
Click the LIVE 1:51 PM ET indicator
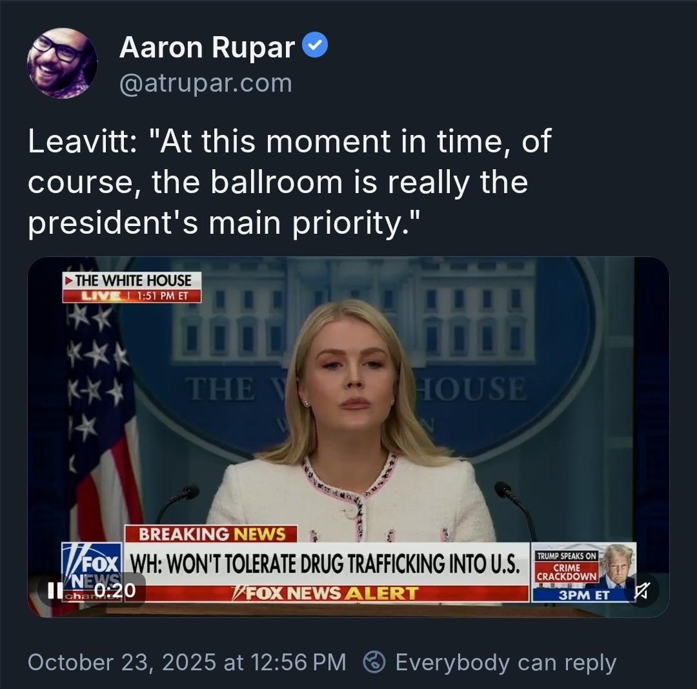point(132,296)
